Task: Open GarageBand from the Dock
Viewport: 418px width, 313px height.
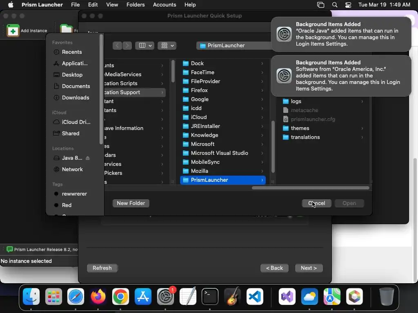Action: (232, 297)
